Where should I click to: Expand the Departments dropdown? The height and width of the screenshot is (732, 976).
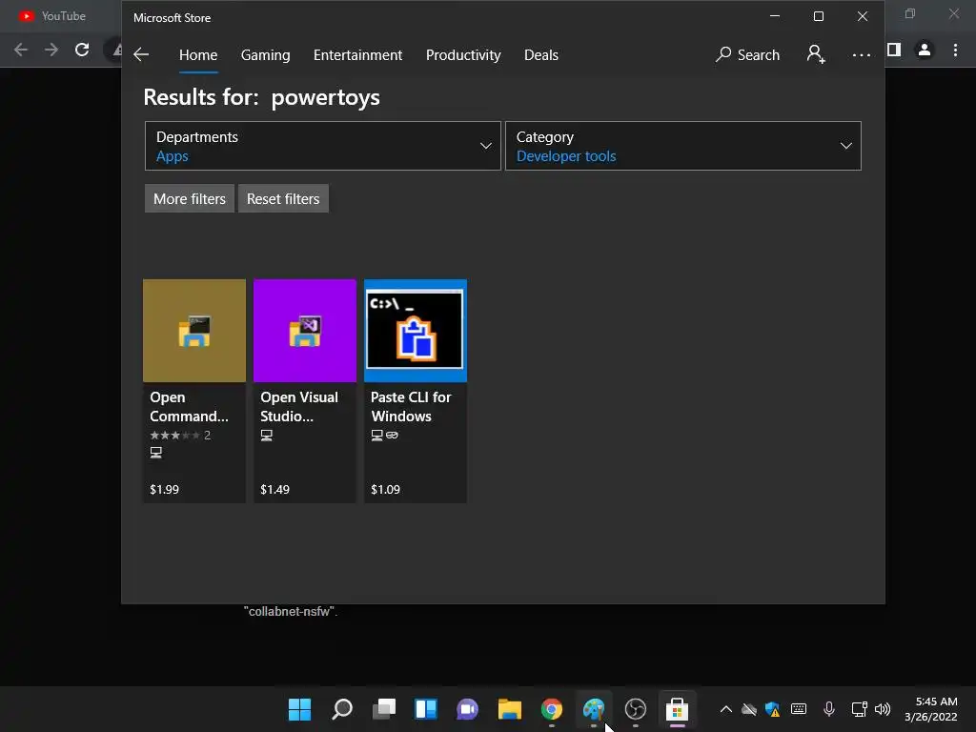click(322, 146)
